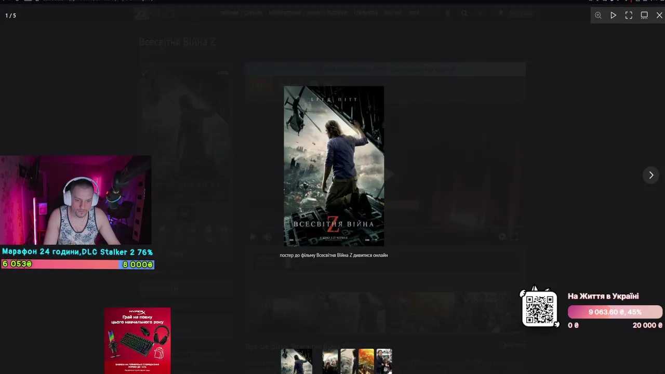This screenshot has height=374, width=665.
Task: Click the '6 053₴' marathon collected value
Action: 17,264
